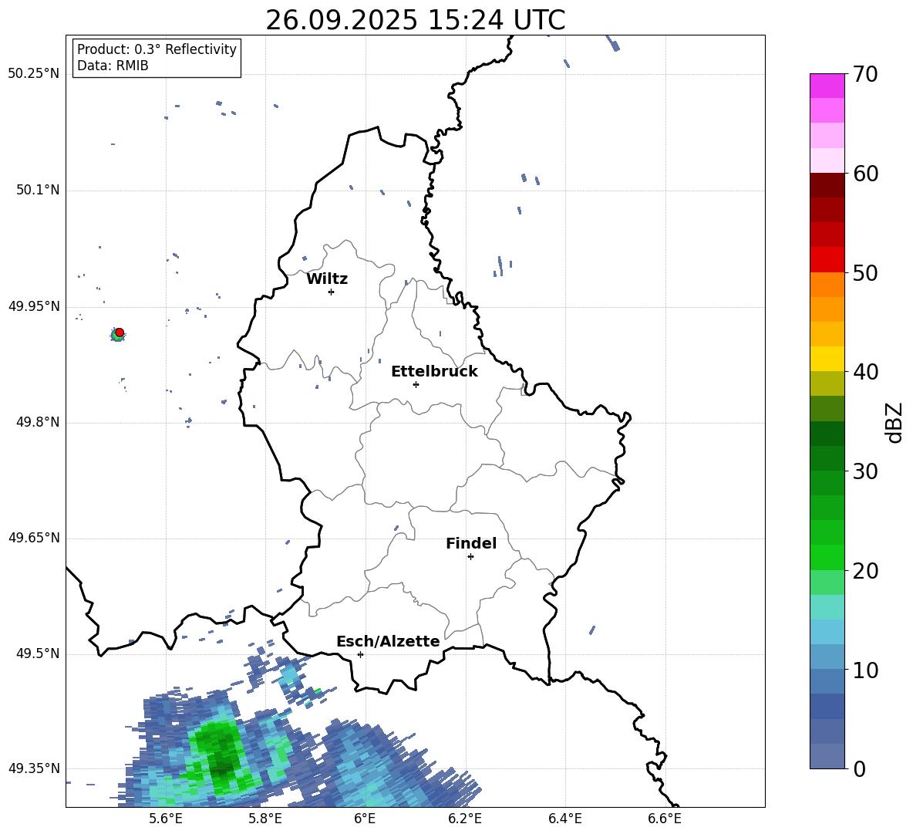Screen dimensions: 913x834
Task: Click the Wiltz city label
Action: point(327,279)
